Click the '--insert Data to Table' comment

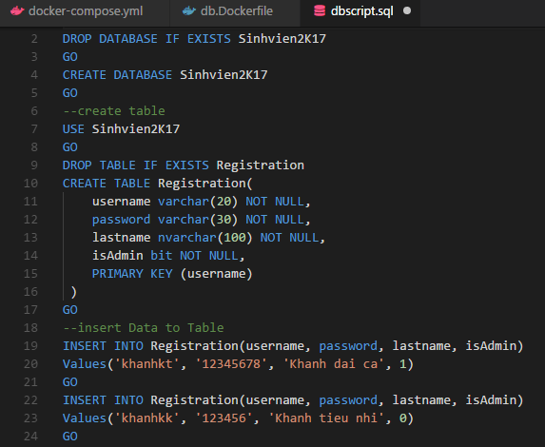(144, 328)
